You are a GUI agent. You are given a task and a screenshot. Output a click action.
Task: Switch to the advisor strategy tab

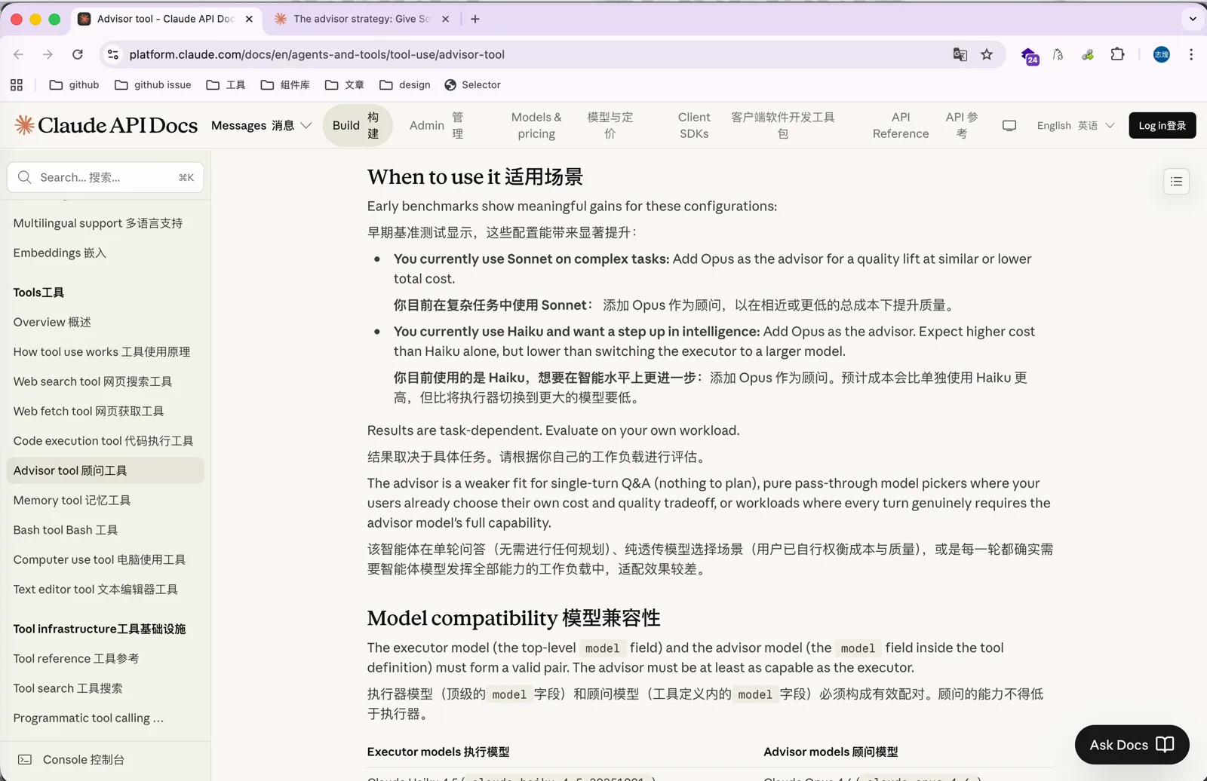(x=361, y=19)
